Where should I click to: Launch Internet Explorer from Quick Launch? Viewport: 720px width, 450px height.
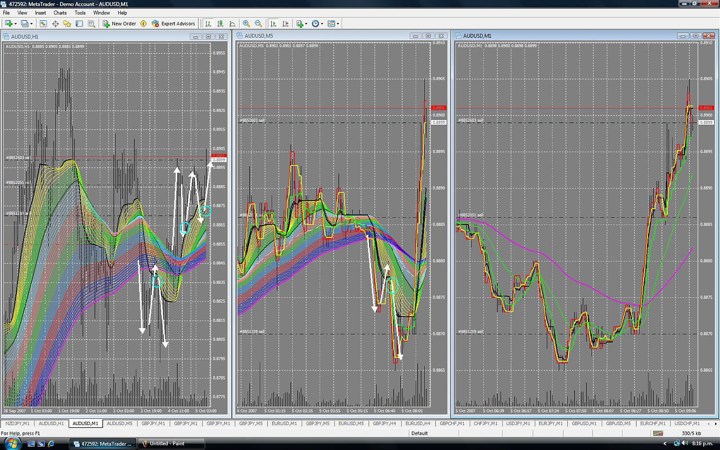(x=51, y=444)
